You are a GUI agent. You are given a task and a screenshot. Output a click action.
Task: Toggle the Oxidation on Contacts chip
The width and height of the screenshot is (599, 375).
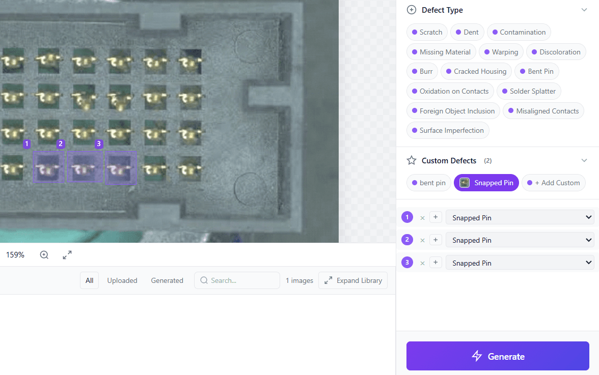click(450, 91)
